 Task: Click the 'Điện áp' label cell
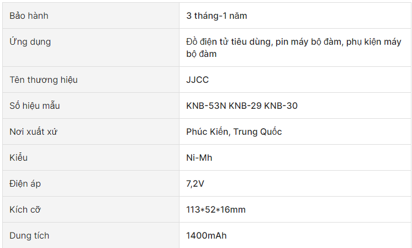(91, 183)
